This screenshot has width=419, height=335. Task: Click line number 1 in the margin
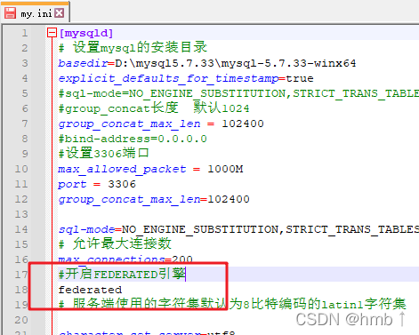25,33
